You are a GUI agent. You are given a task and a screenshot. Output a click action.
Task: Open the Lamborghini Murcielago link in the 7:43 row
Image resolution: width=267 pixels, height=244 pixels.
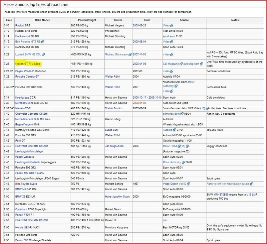click(x=29, y=151)
